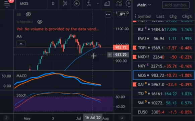Click the three-dots chart options button
195x121 pixels.
coord(108,14)
